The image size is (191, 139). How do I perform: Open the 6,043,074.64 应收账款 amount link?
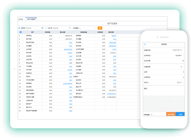click(x=68, y=49)
